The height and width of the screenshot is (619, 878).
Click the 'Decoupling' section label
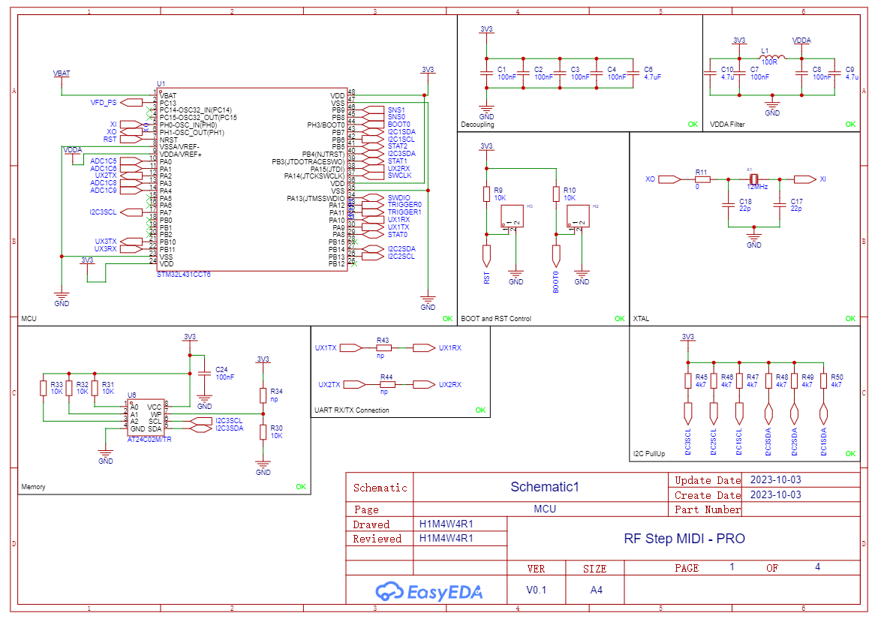(477, 125)
